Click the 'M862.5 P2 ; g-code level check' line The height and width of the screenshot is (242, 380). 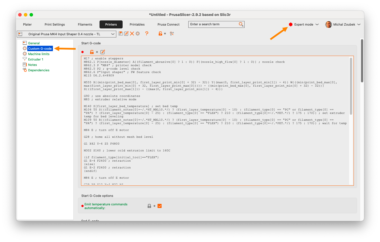(x=112, y=69)
